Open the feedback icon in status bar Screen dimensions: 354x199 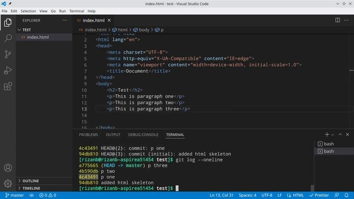pos(337,195)
